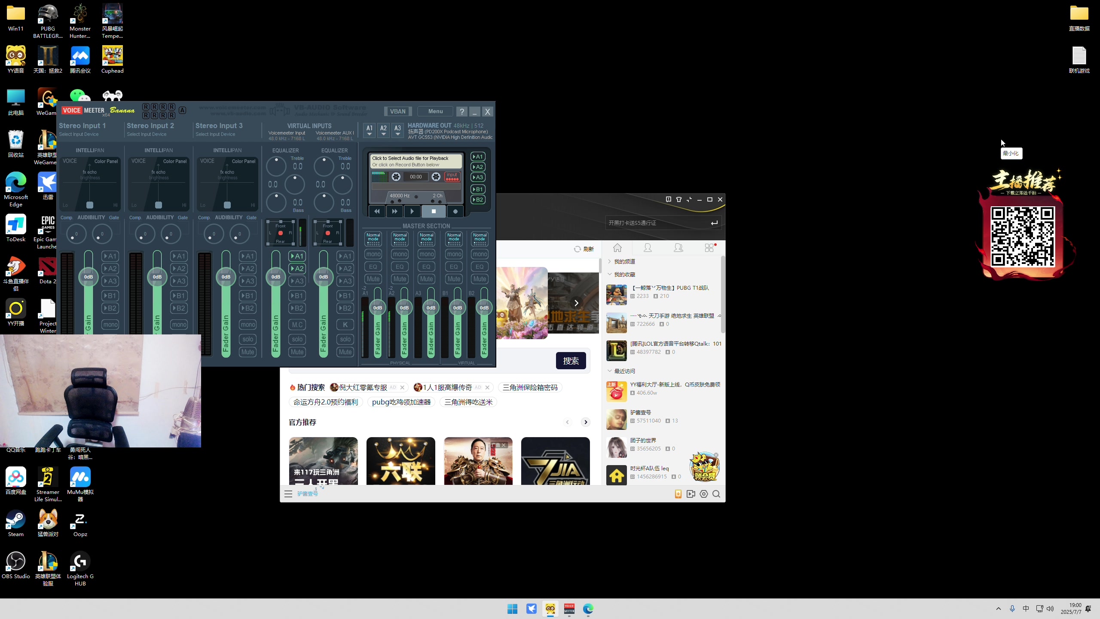1100x619 pixels.
Task: Click the Voicemeeter help question icon
Action: [x=462, y=112]
